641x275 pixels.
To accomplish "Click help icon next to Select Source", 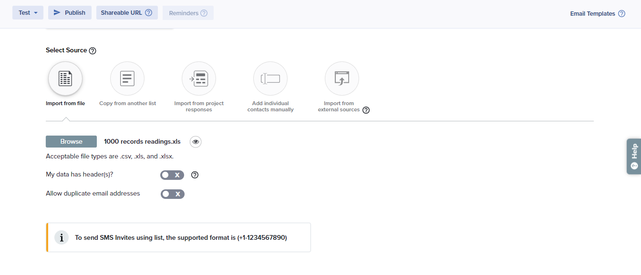I will pyautogui.click(x=93, y=51).
